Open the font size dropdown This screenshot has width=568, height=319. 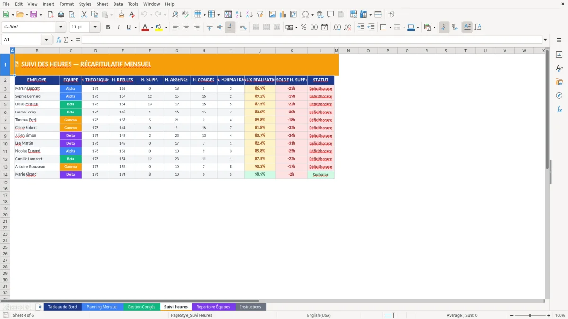[x=94, y=27]
